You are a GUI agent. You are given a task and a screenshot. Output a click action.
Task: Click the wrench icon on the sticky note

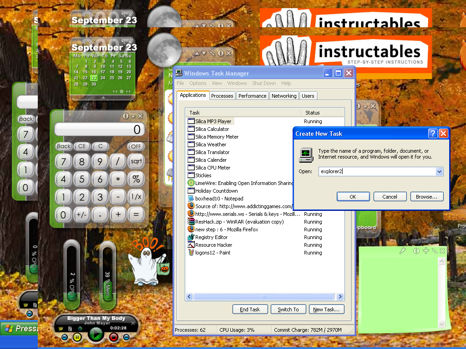435,251
